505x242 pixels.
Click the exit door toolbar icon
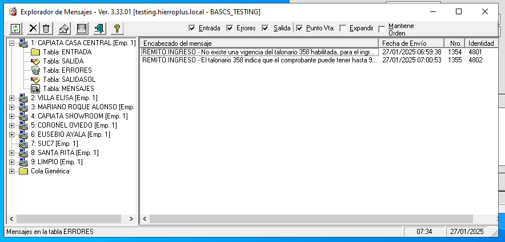(x=99, y=28)
